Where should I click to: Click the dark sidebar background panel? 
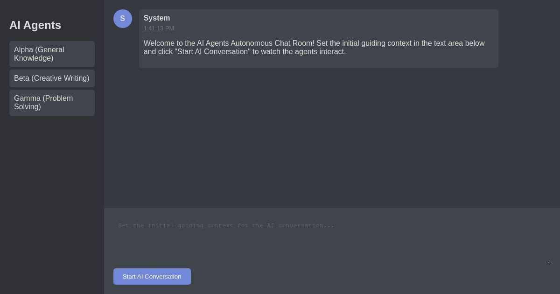pyautogui.click(x=52, y=196)
